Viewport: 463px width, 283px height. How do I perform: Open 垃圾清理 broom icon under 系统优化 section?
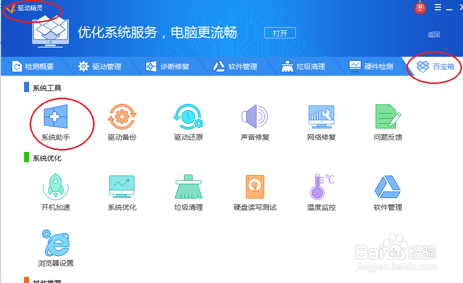[189, 192]
